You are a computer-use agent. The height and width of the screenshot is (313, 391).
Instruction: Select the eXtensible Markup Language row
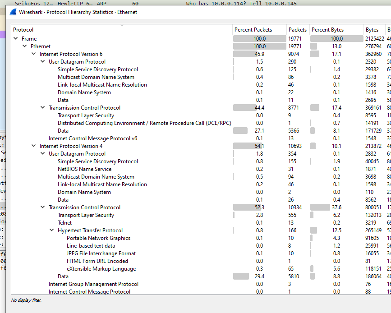pos(101,269)
